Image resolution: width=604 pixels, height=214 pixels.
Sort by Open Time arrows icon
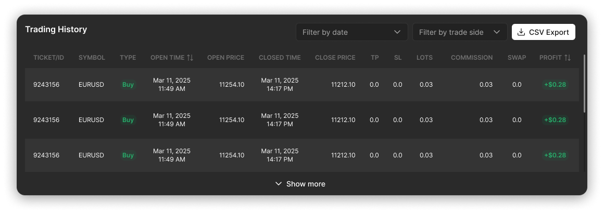click(190, 58)
